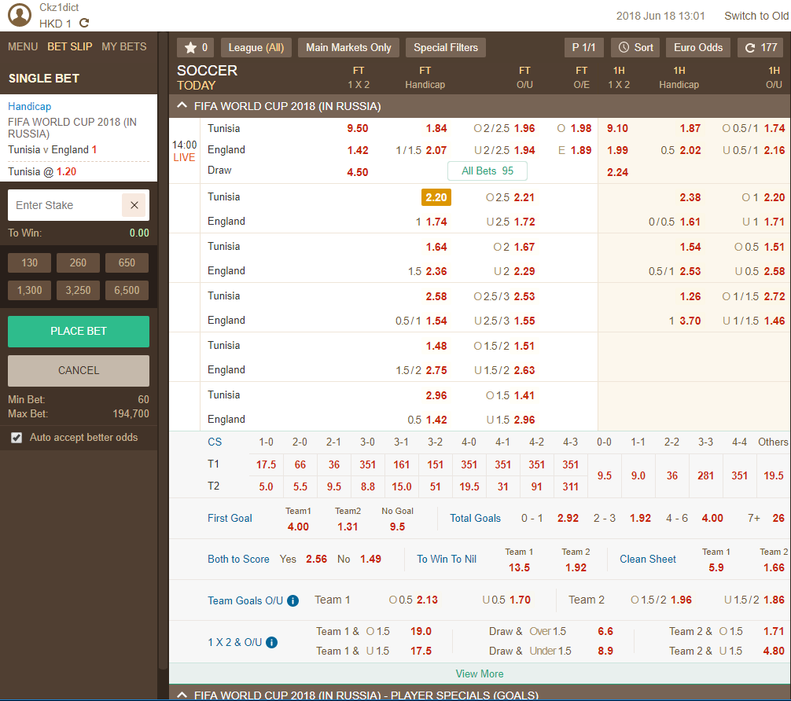Select FT Even odds 1.89
791x701 pixels.
pyautogui.click(x=580, y=150)
